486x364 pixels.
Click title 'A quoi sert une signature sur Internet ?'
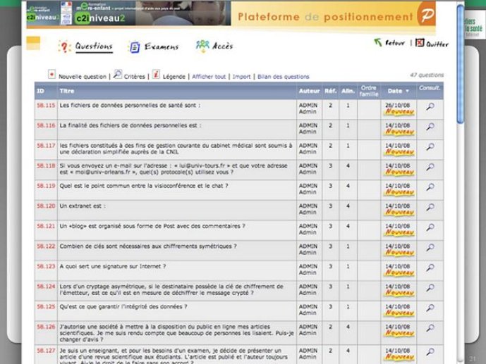point(113,266)
